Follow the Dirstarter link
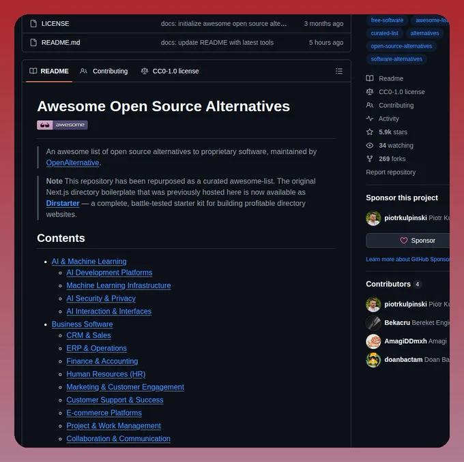The height and width of the screenshot is (462, 464). pos(63,203)
